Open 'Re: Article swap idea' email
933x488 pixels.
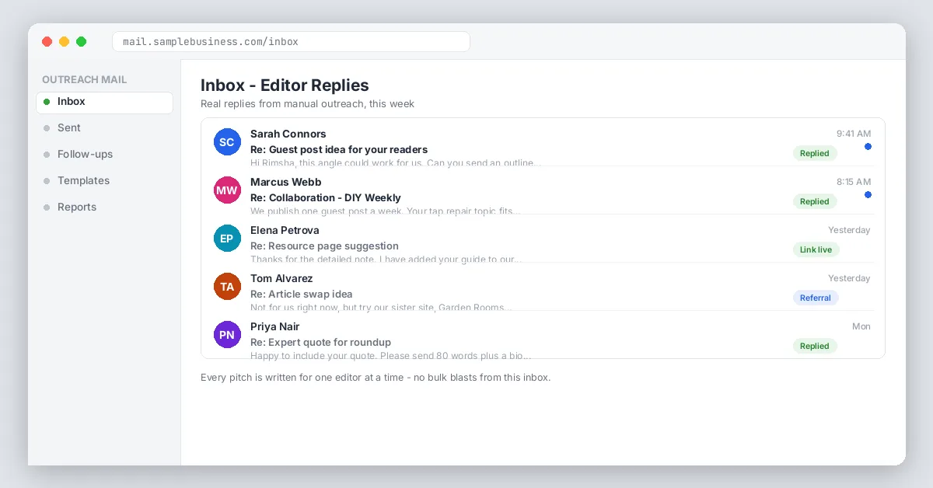tap(302, 294)
